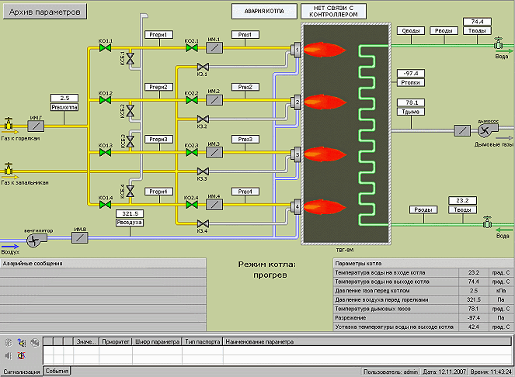Click the KO1.1 green valve
Viewport: 515px width, 377px height.
pyautogui.click(x=105, y=48)
